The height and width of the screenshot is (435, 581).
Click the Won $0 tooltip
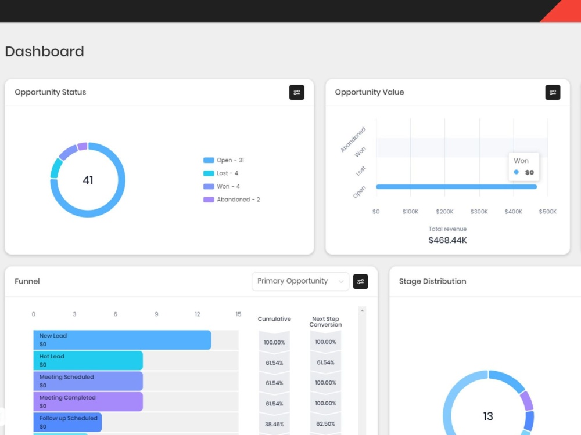(x=523, y=166)
